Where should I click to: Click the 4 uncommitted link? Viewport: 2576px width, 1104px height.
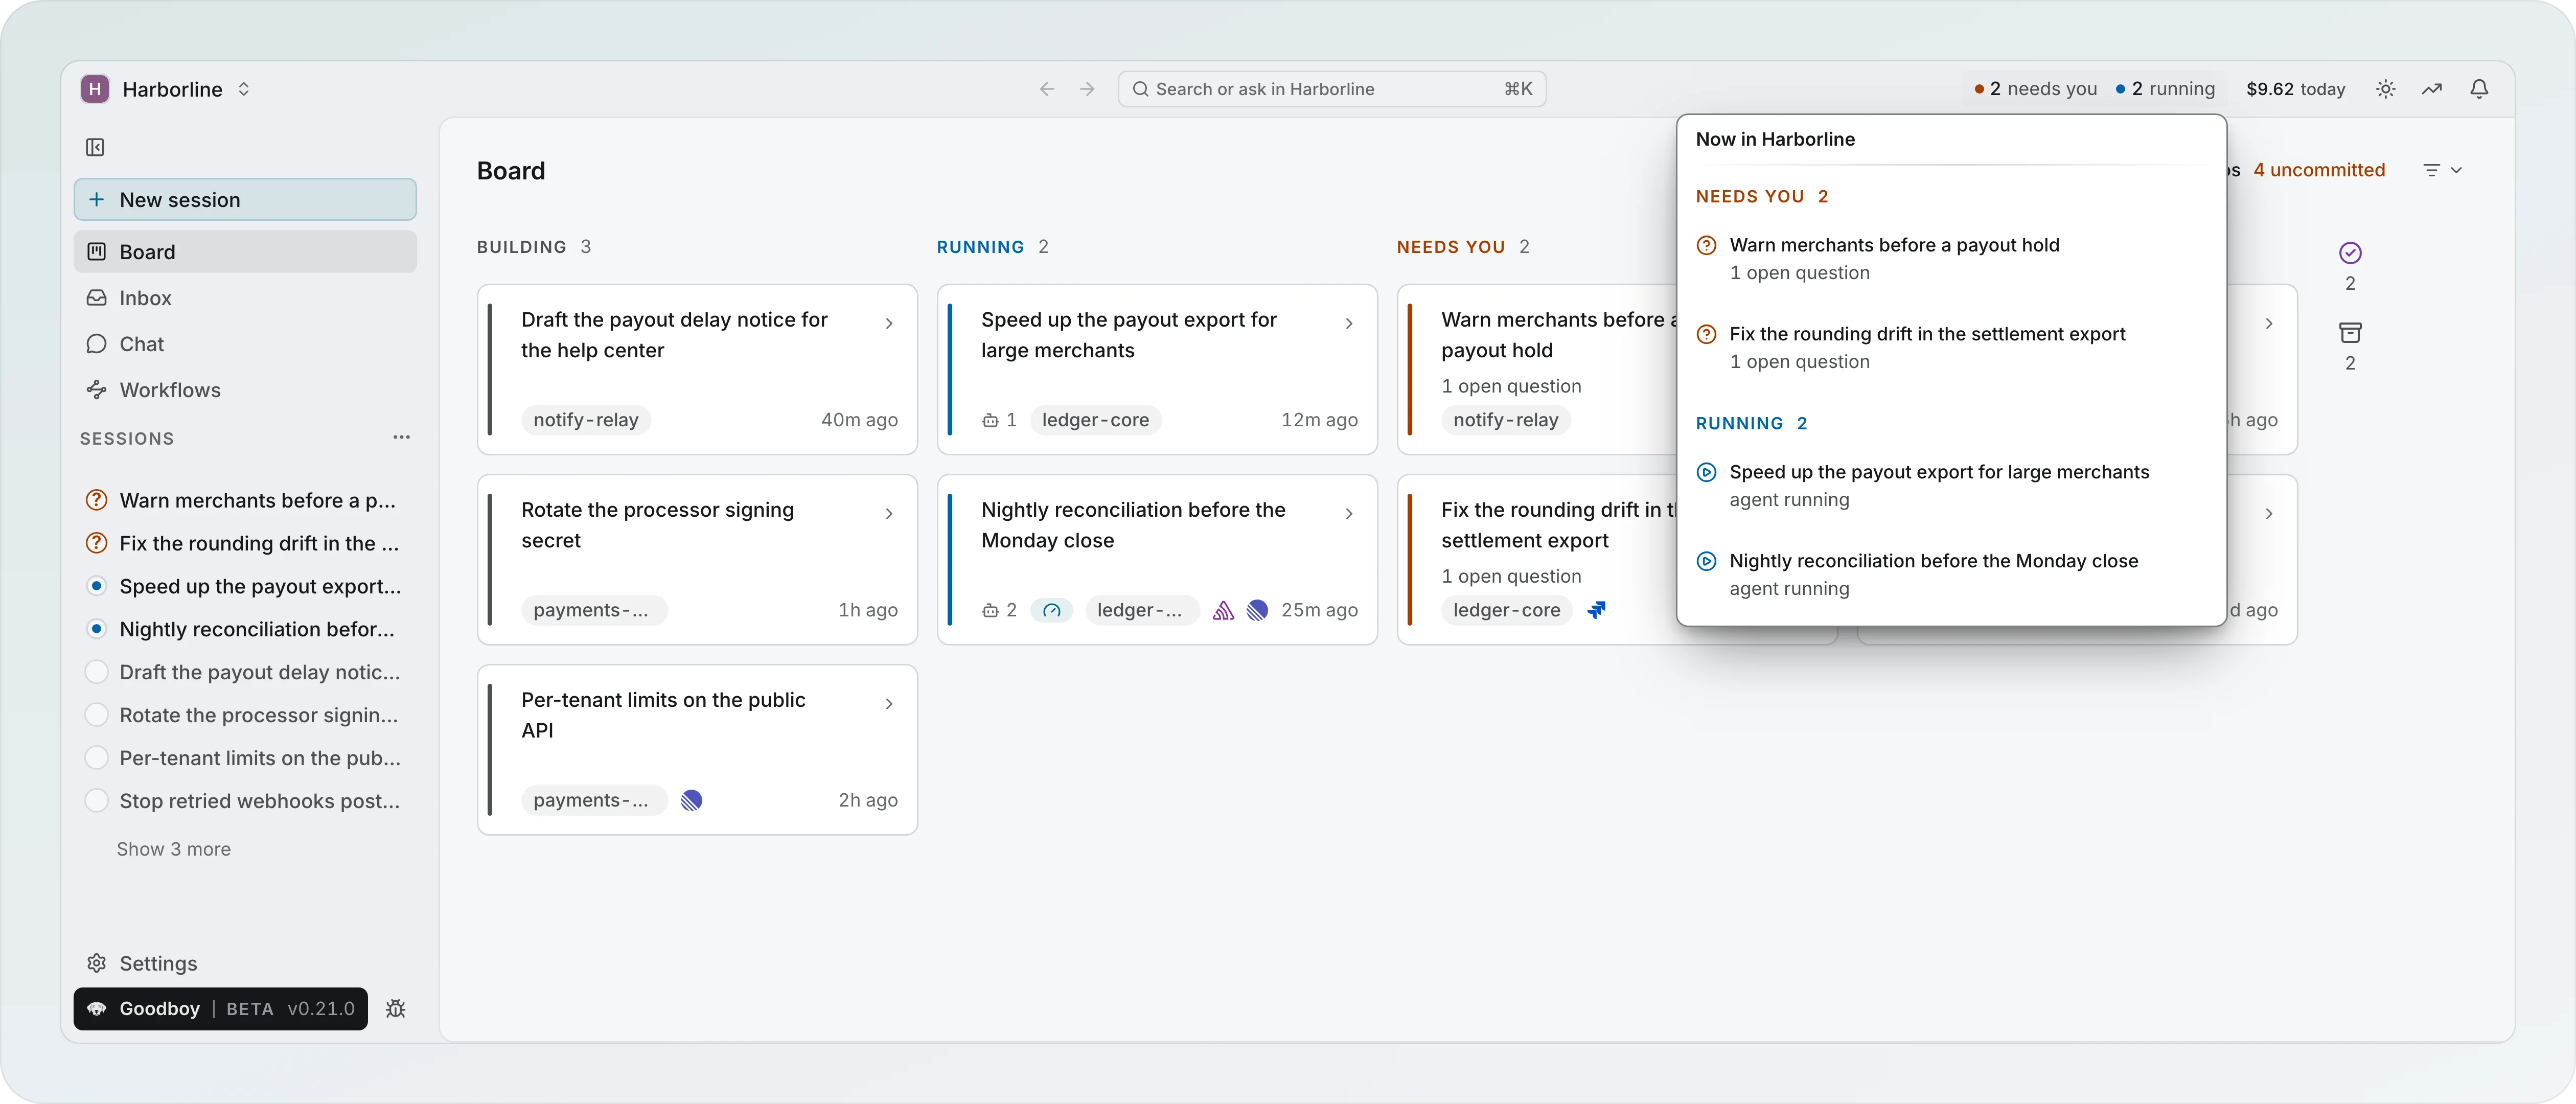pos(2319,170)
